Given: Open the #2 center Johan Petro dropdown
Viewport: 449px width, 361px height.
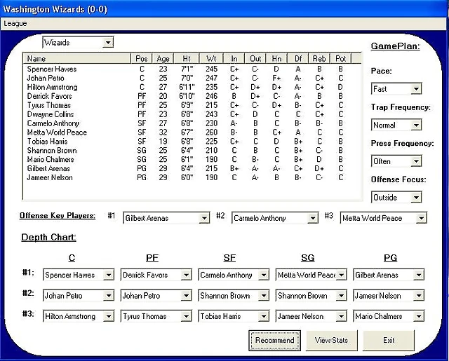Looking at the screenshot, I should point(79,296).
